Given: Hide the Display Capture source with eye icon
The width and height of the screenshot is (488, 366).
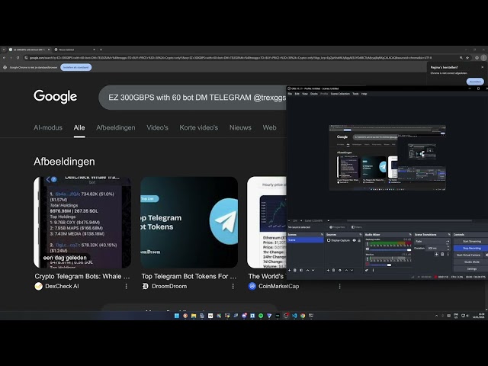Looking at the screenshot, I should [353, 240].
